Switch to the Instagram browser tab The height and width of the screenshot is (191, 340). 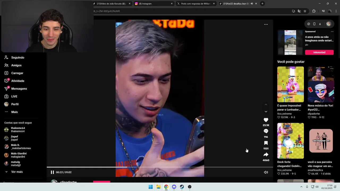[154, 4]
